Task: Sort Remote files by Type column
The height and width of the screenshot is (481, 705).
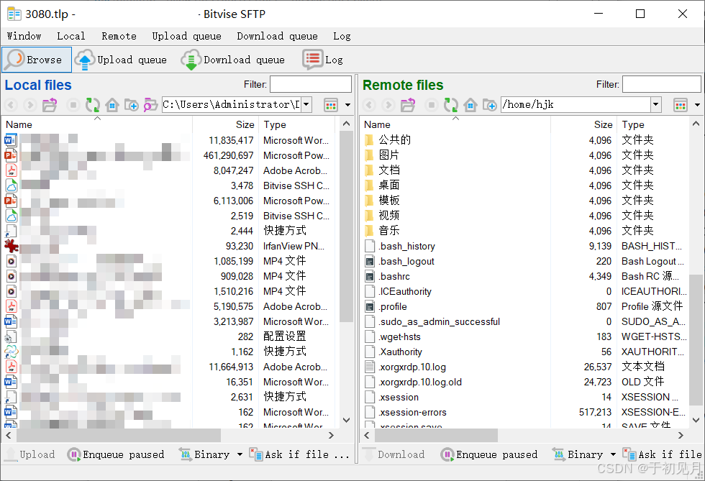Action: point(654,124)
